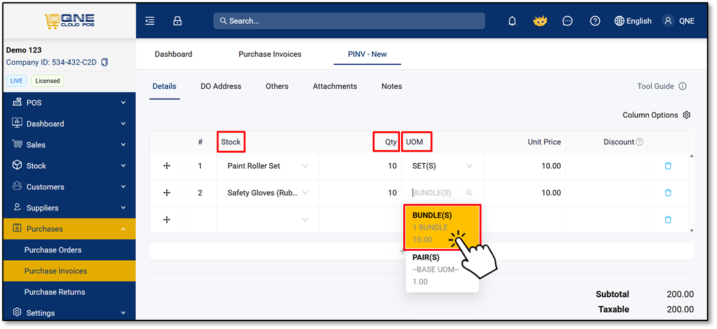Click the Subtotal 200.00 value

tap(680, 295)
